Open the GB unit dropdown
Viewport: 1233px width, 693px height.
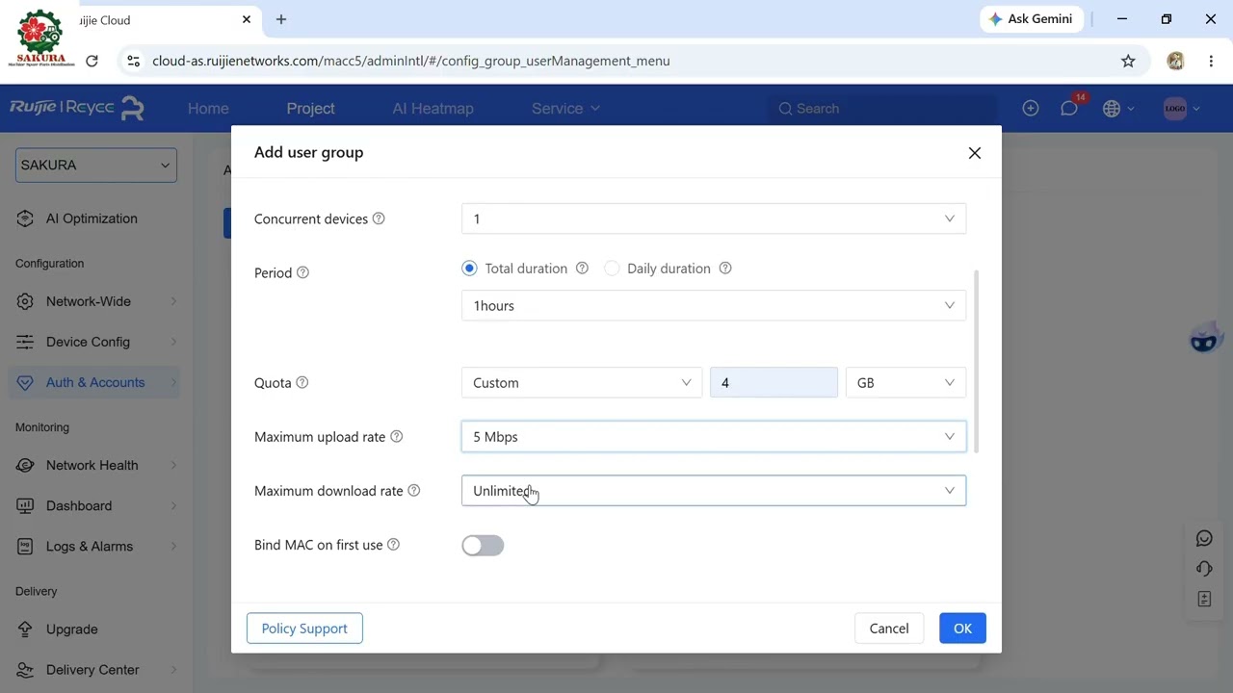click(x=905, y=382)
